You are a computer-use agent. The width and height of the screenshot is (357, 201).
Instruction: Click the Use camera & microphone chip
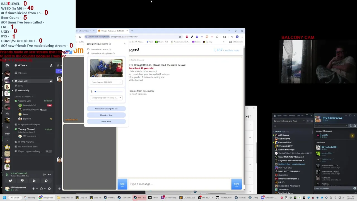click(x=97, y=37)
